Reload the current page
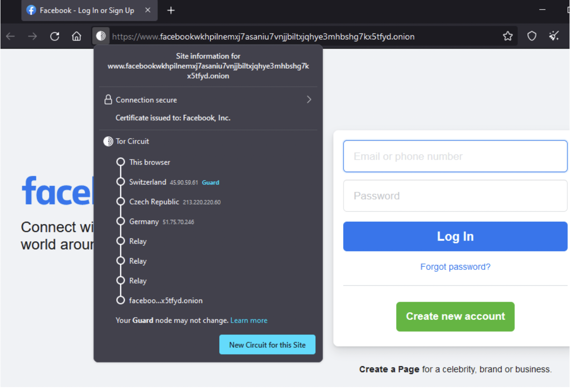This screenshot has height=388, width=570. [x=54, y=36]
